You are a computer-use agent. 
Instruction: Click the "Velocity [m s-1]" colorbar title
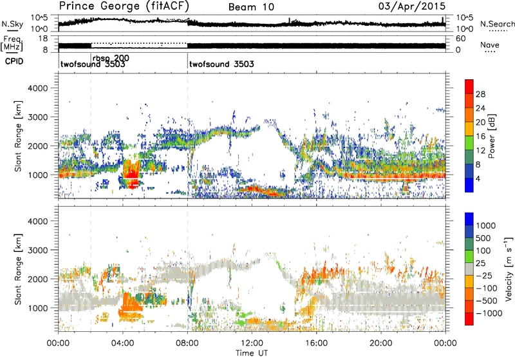tap(509, 269)
